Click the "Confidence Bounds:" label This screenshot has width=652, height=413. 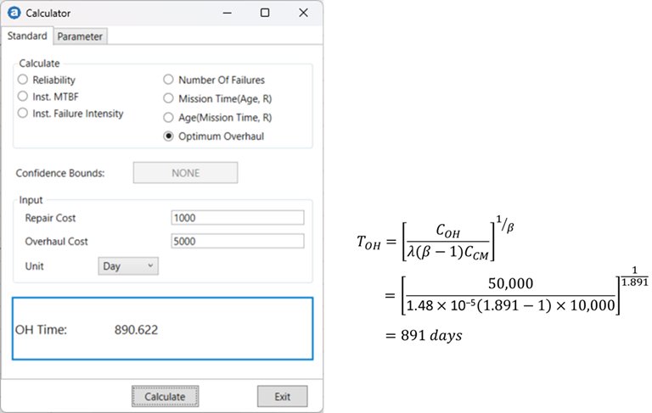60,173
